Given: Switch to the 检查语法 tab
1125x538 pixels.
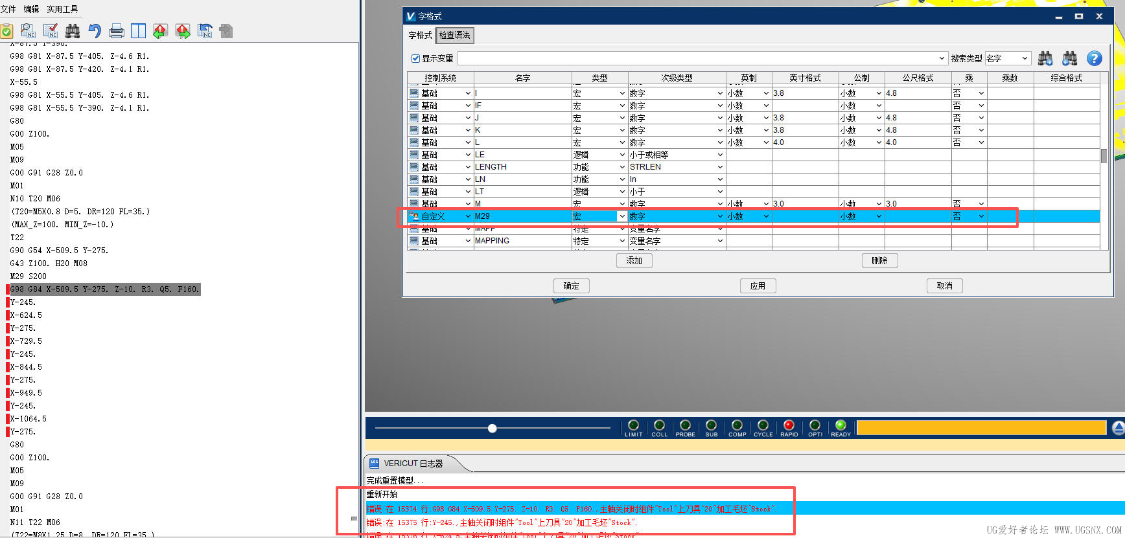Looking at the screenshot, I should pyautogui.click(x=455, y=35).
